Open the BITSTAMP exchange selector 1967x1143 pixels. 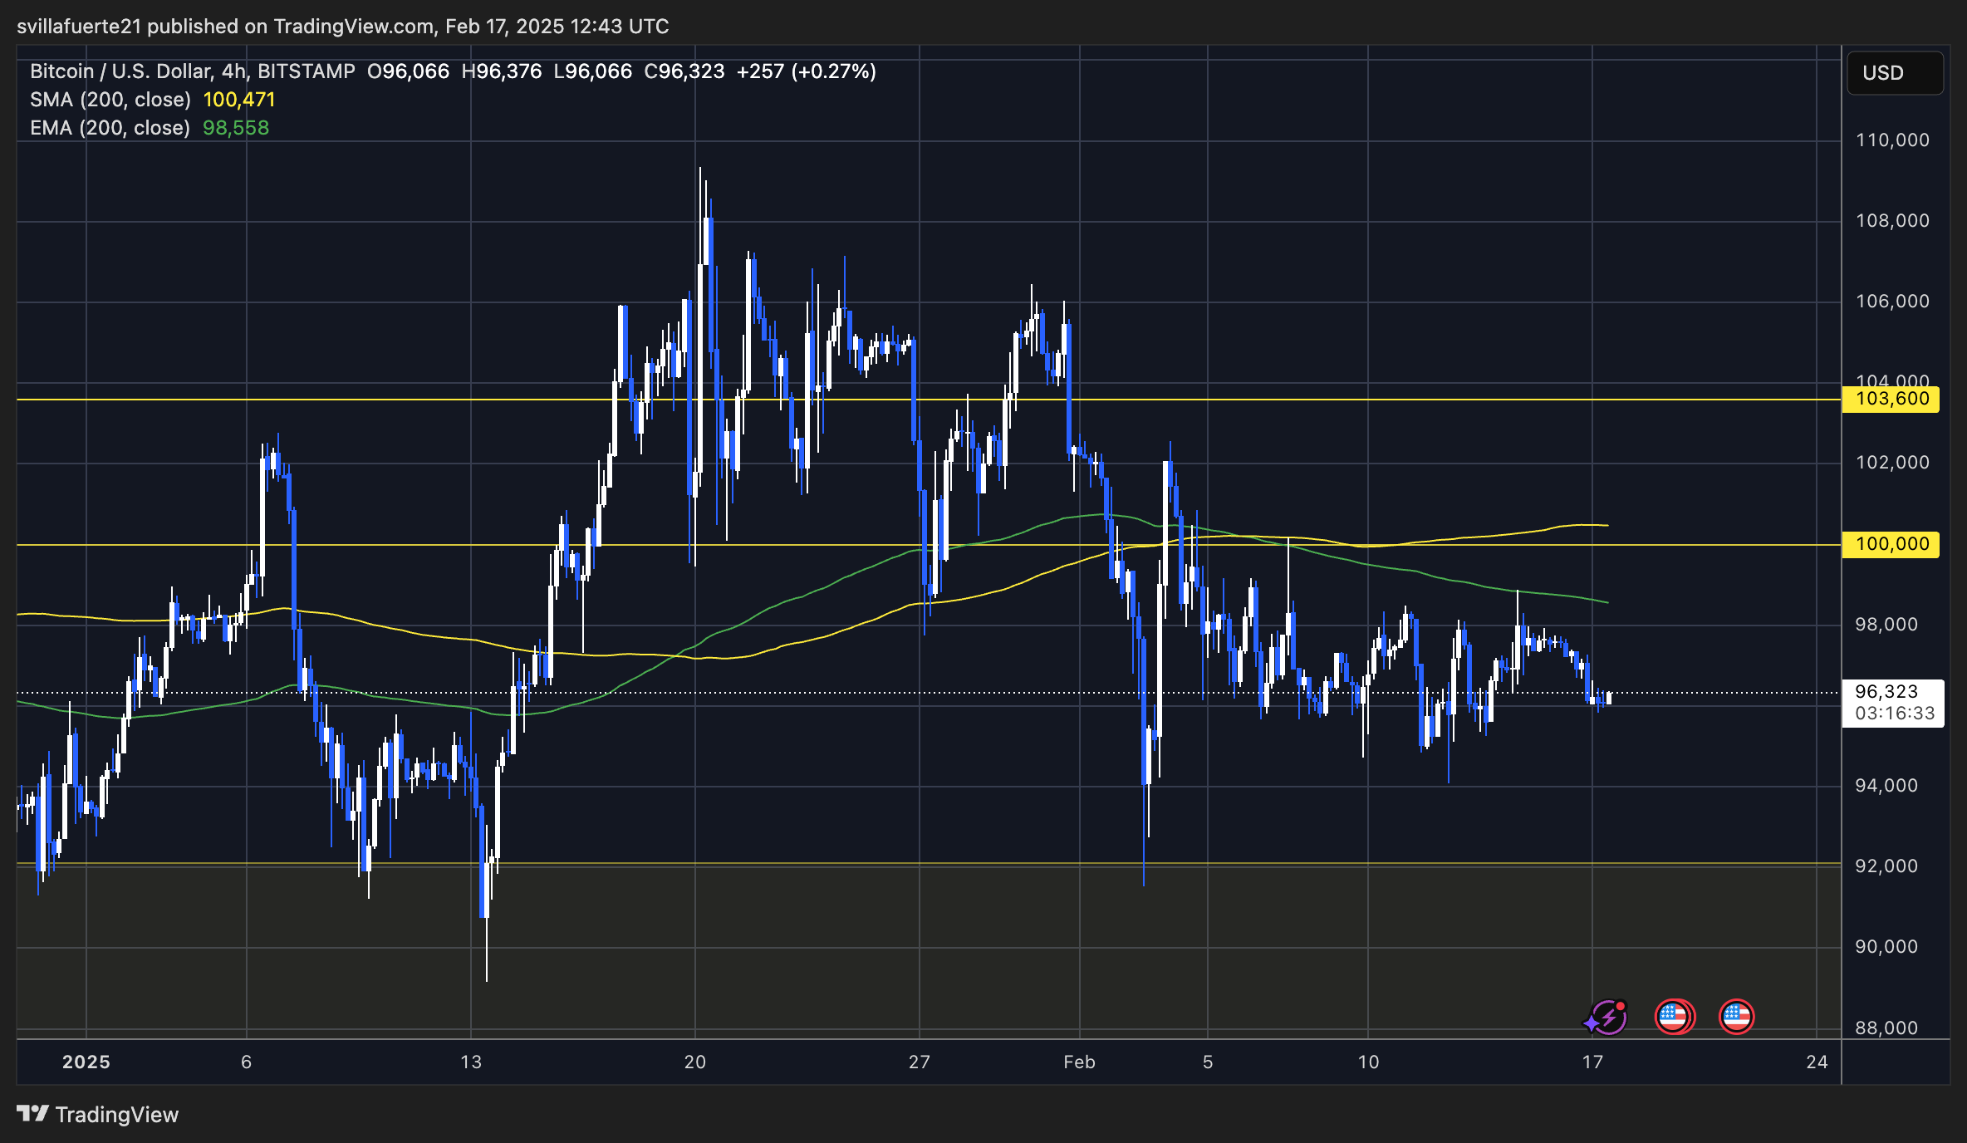305,71
